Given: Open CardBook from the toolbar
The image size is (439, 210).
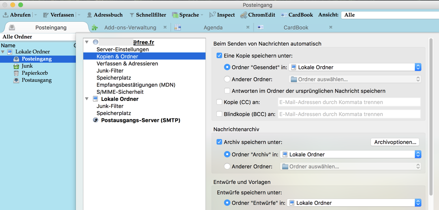Looking at the screenshot, I should (284, 15).
